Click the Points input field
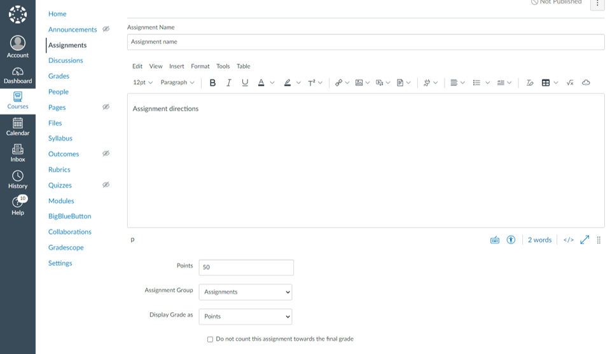Image resolution: width=610 pixels, height=354 pixels. [x=246, y=268]
